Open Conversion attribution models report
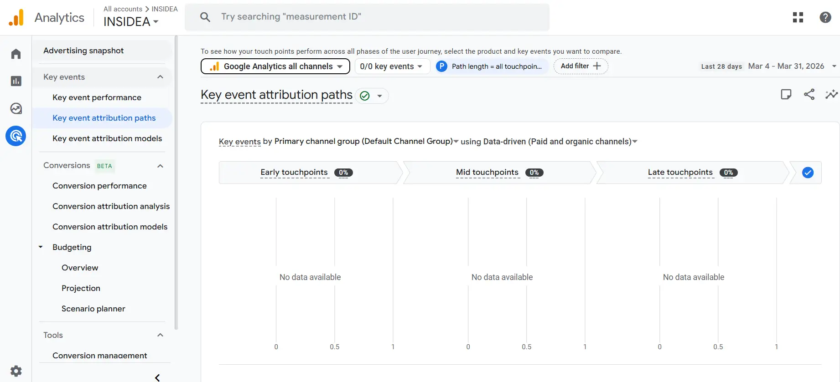The width and height of the screenshot is (840, 382). point(110,227)
